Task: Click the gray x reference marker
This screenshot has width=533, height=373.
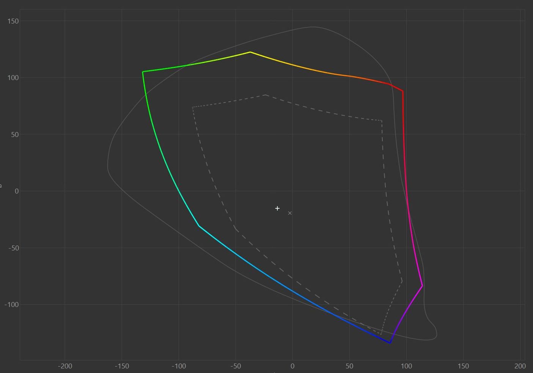Action: pos(290,213)
